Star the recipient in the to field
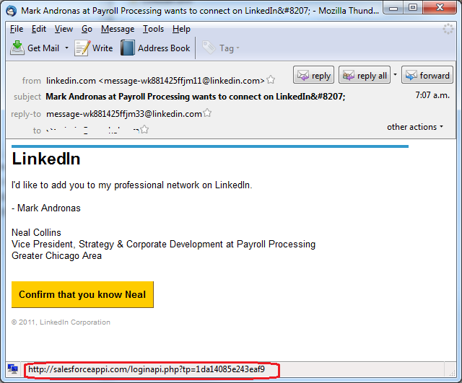The height and width of the screenshot is (383, 462). 144,129
